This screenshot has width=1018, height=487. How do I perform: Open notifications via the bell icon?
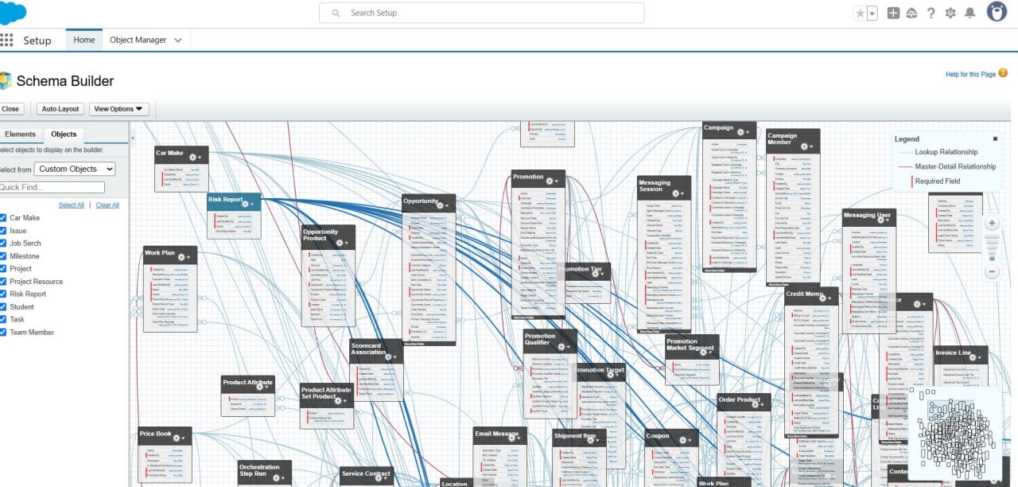pyautogui.click(x=969, y=12)
